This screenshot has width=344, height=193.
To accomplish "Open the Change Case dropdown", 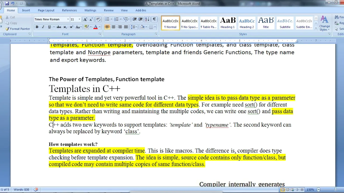I will 78,27.
